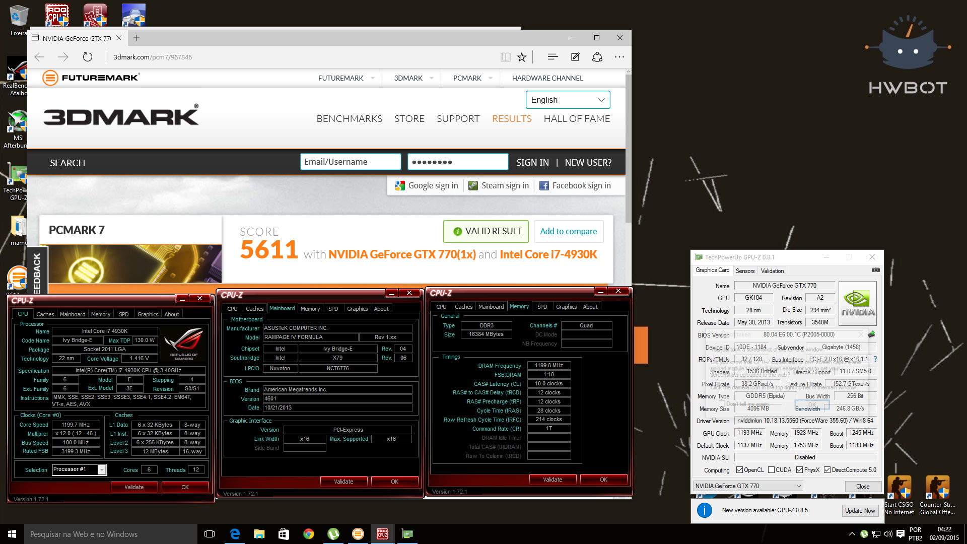The width and height of the screenshot is (967, 544).
Task: Click Windows Start button
Action: coord(12,534)
